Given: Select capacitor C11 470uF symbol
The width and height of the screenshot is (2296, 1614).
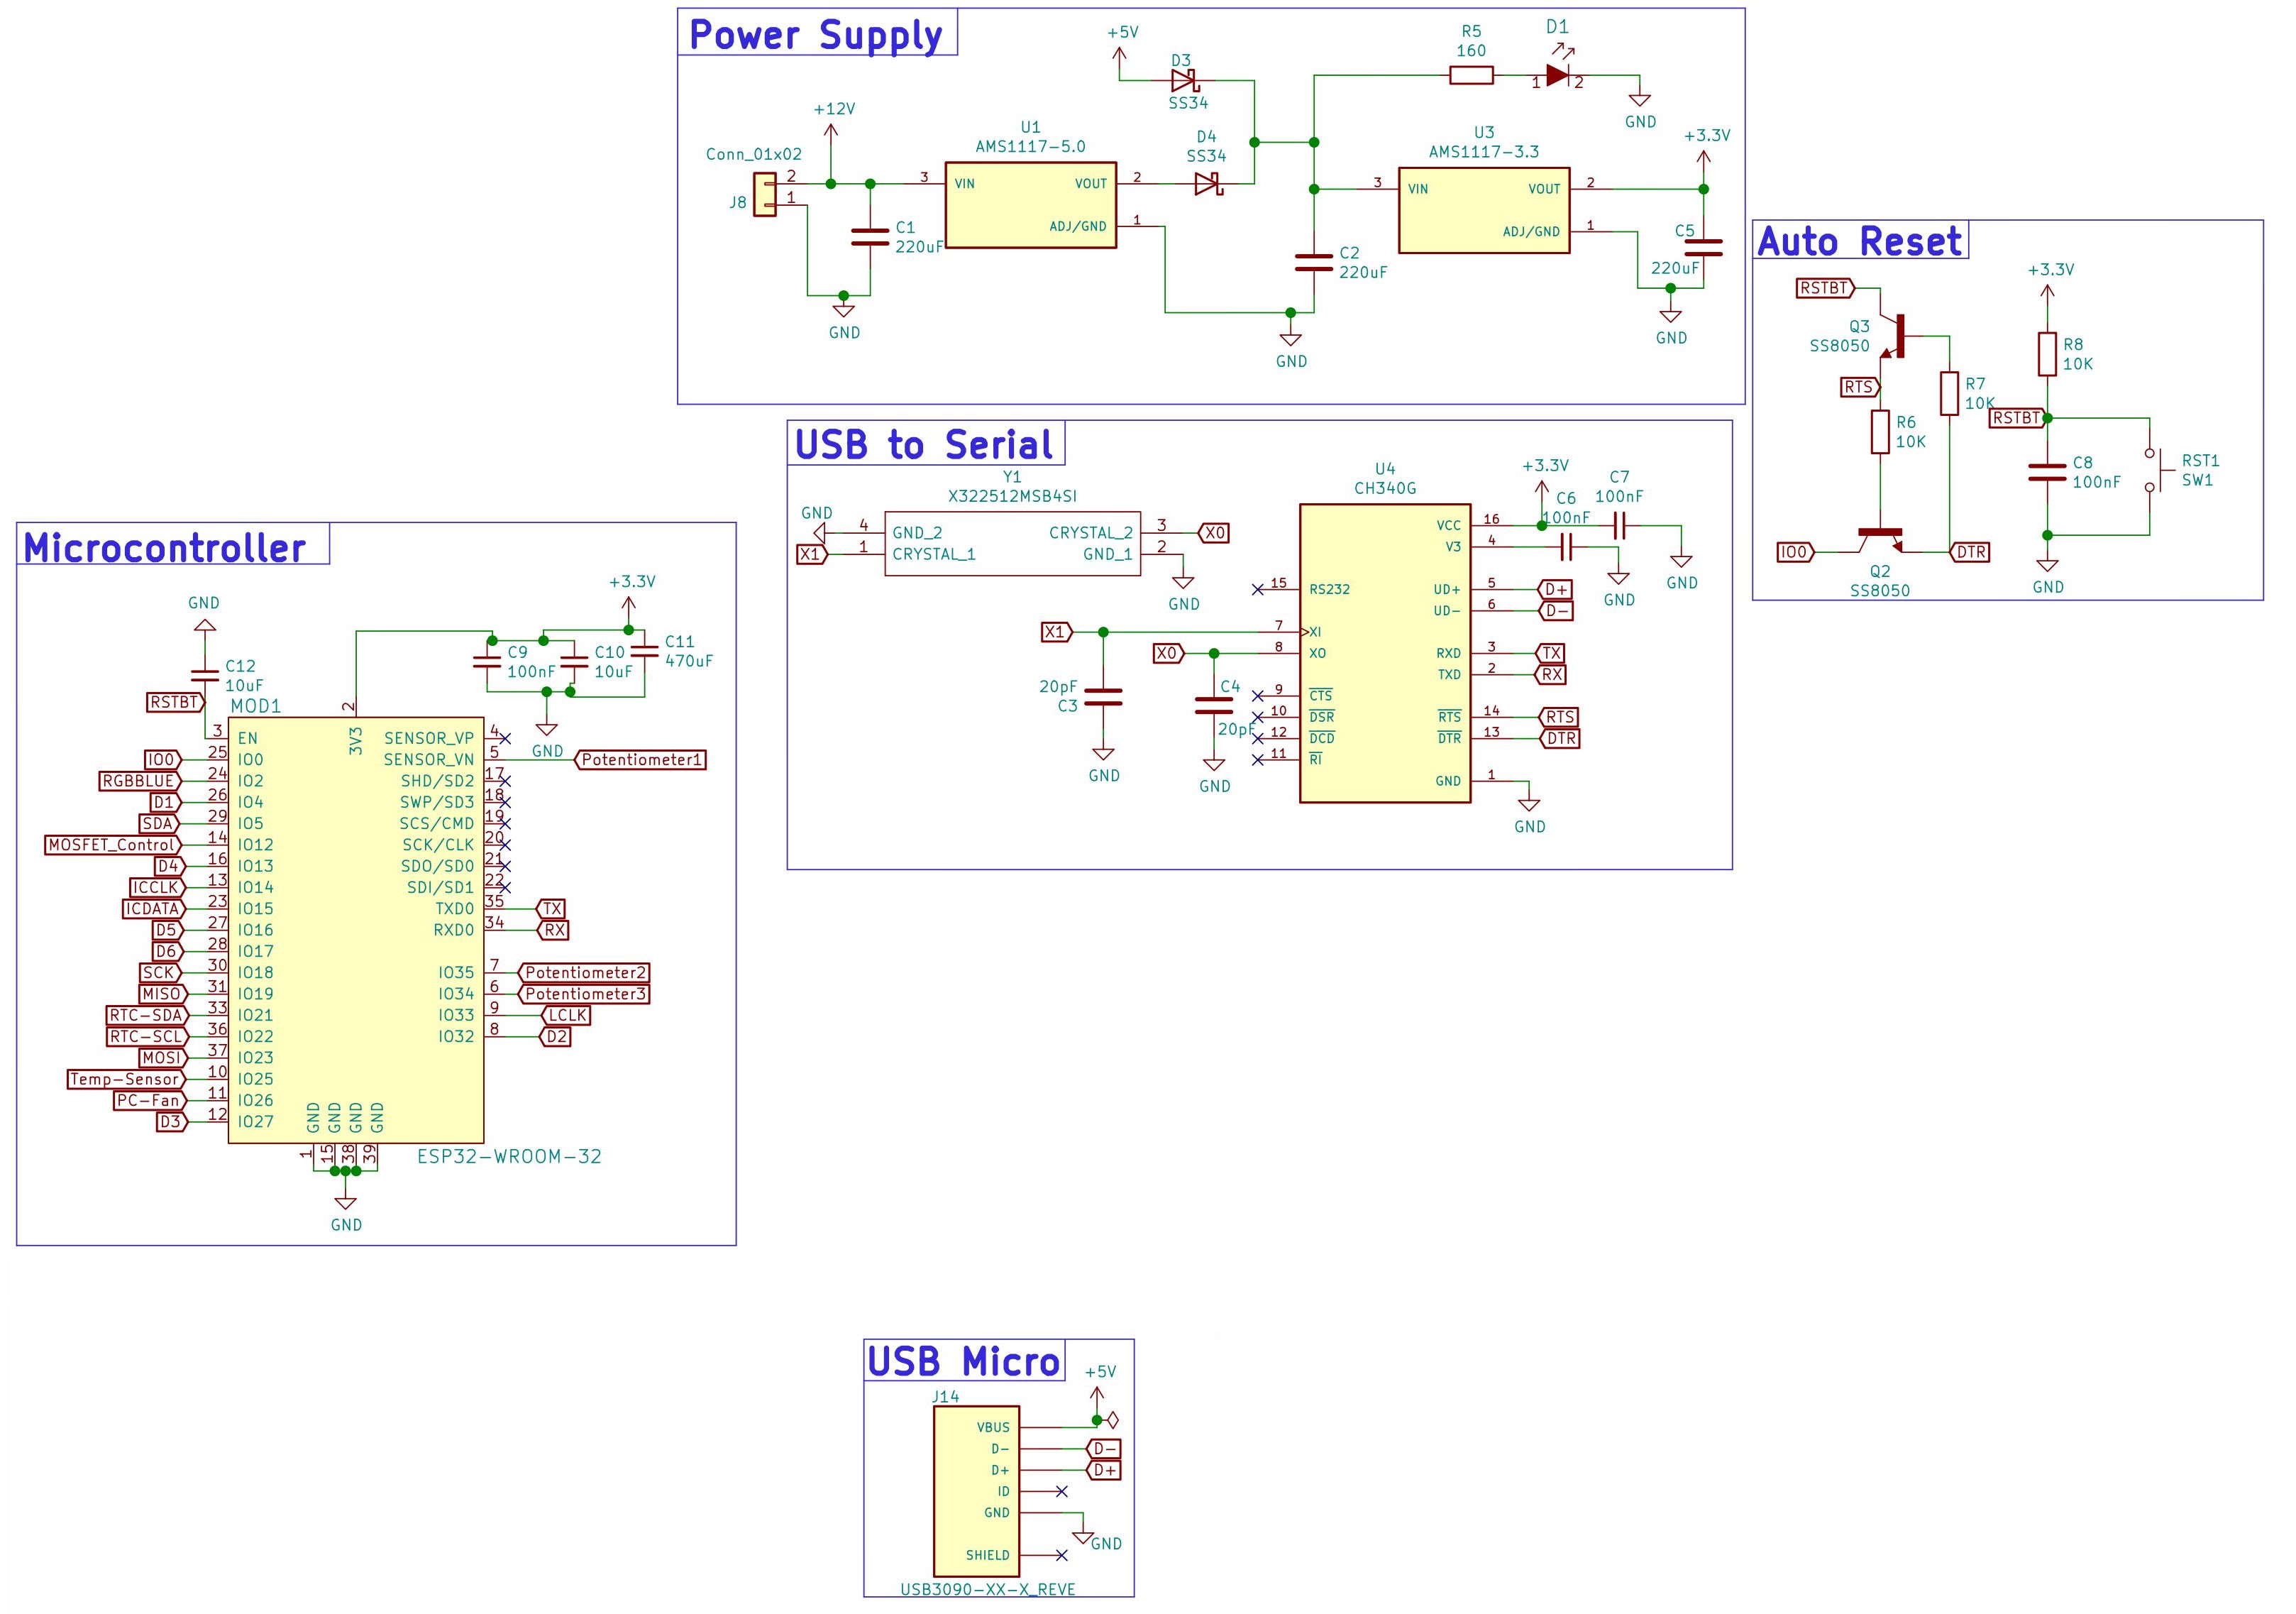Looking at the screenshot, I should tap(645, 652).
